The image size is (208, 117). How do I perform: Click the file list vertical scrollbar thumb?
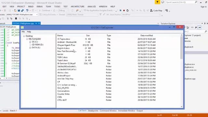coord(181,48)
